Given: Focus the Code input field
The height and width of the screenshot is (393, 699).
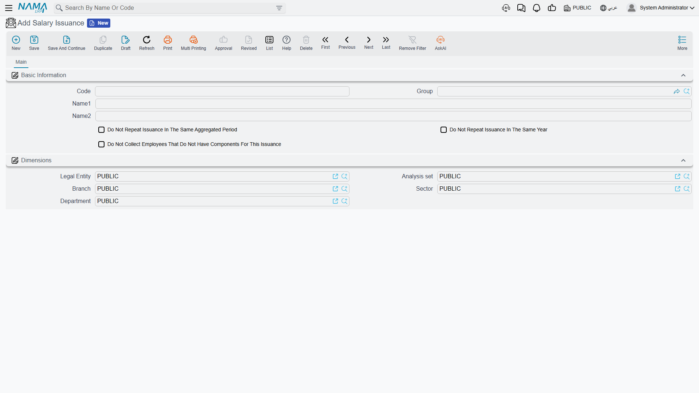Looking at the screenshot, I should pos(222,91).
